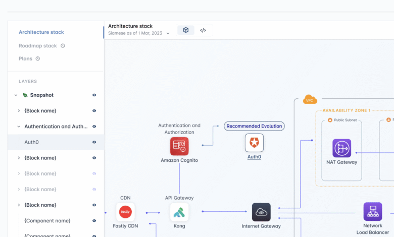Click the Network Load Balancer label
This screenshot has height=237, width=394.
tap(373, 229)
